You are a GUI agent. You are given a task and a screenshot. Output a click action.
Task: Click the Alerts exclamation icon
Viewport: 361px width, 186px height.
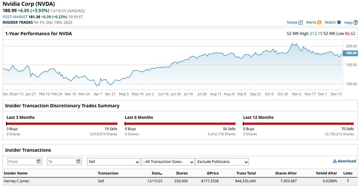point(319,22)
